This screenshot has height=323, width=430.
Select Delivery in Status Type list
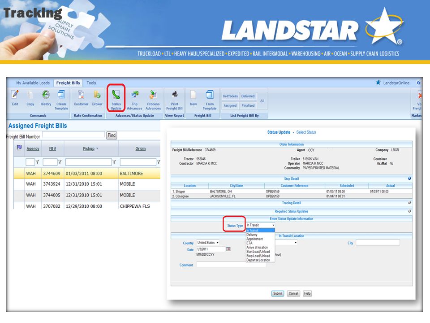[260, 235]
